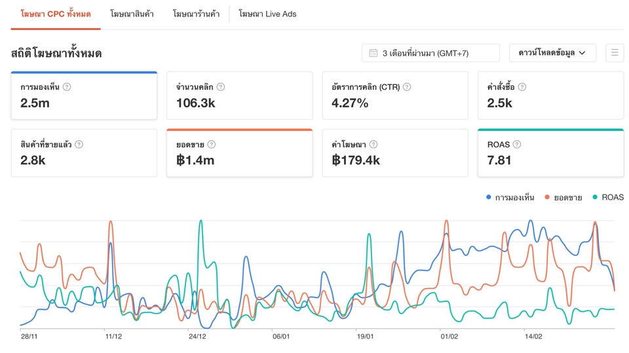Select the จำนวนคลิก metric card

coord(239,96)
